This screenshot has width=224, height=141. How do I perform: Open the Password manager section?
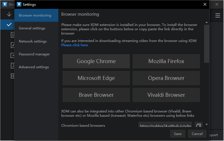(34, 54)
